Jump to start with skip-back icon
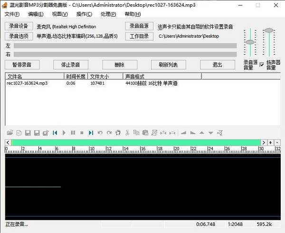 click(x=55, y=133)
